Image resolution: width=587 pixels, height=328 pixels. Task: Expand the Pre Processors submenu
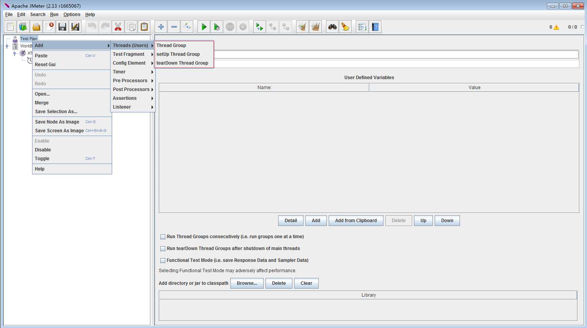coord(133,81)
